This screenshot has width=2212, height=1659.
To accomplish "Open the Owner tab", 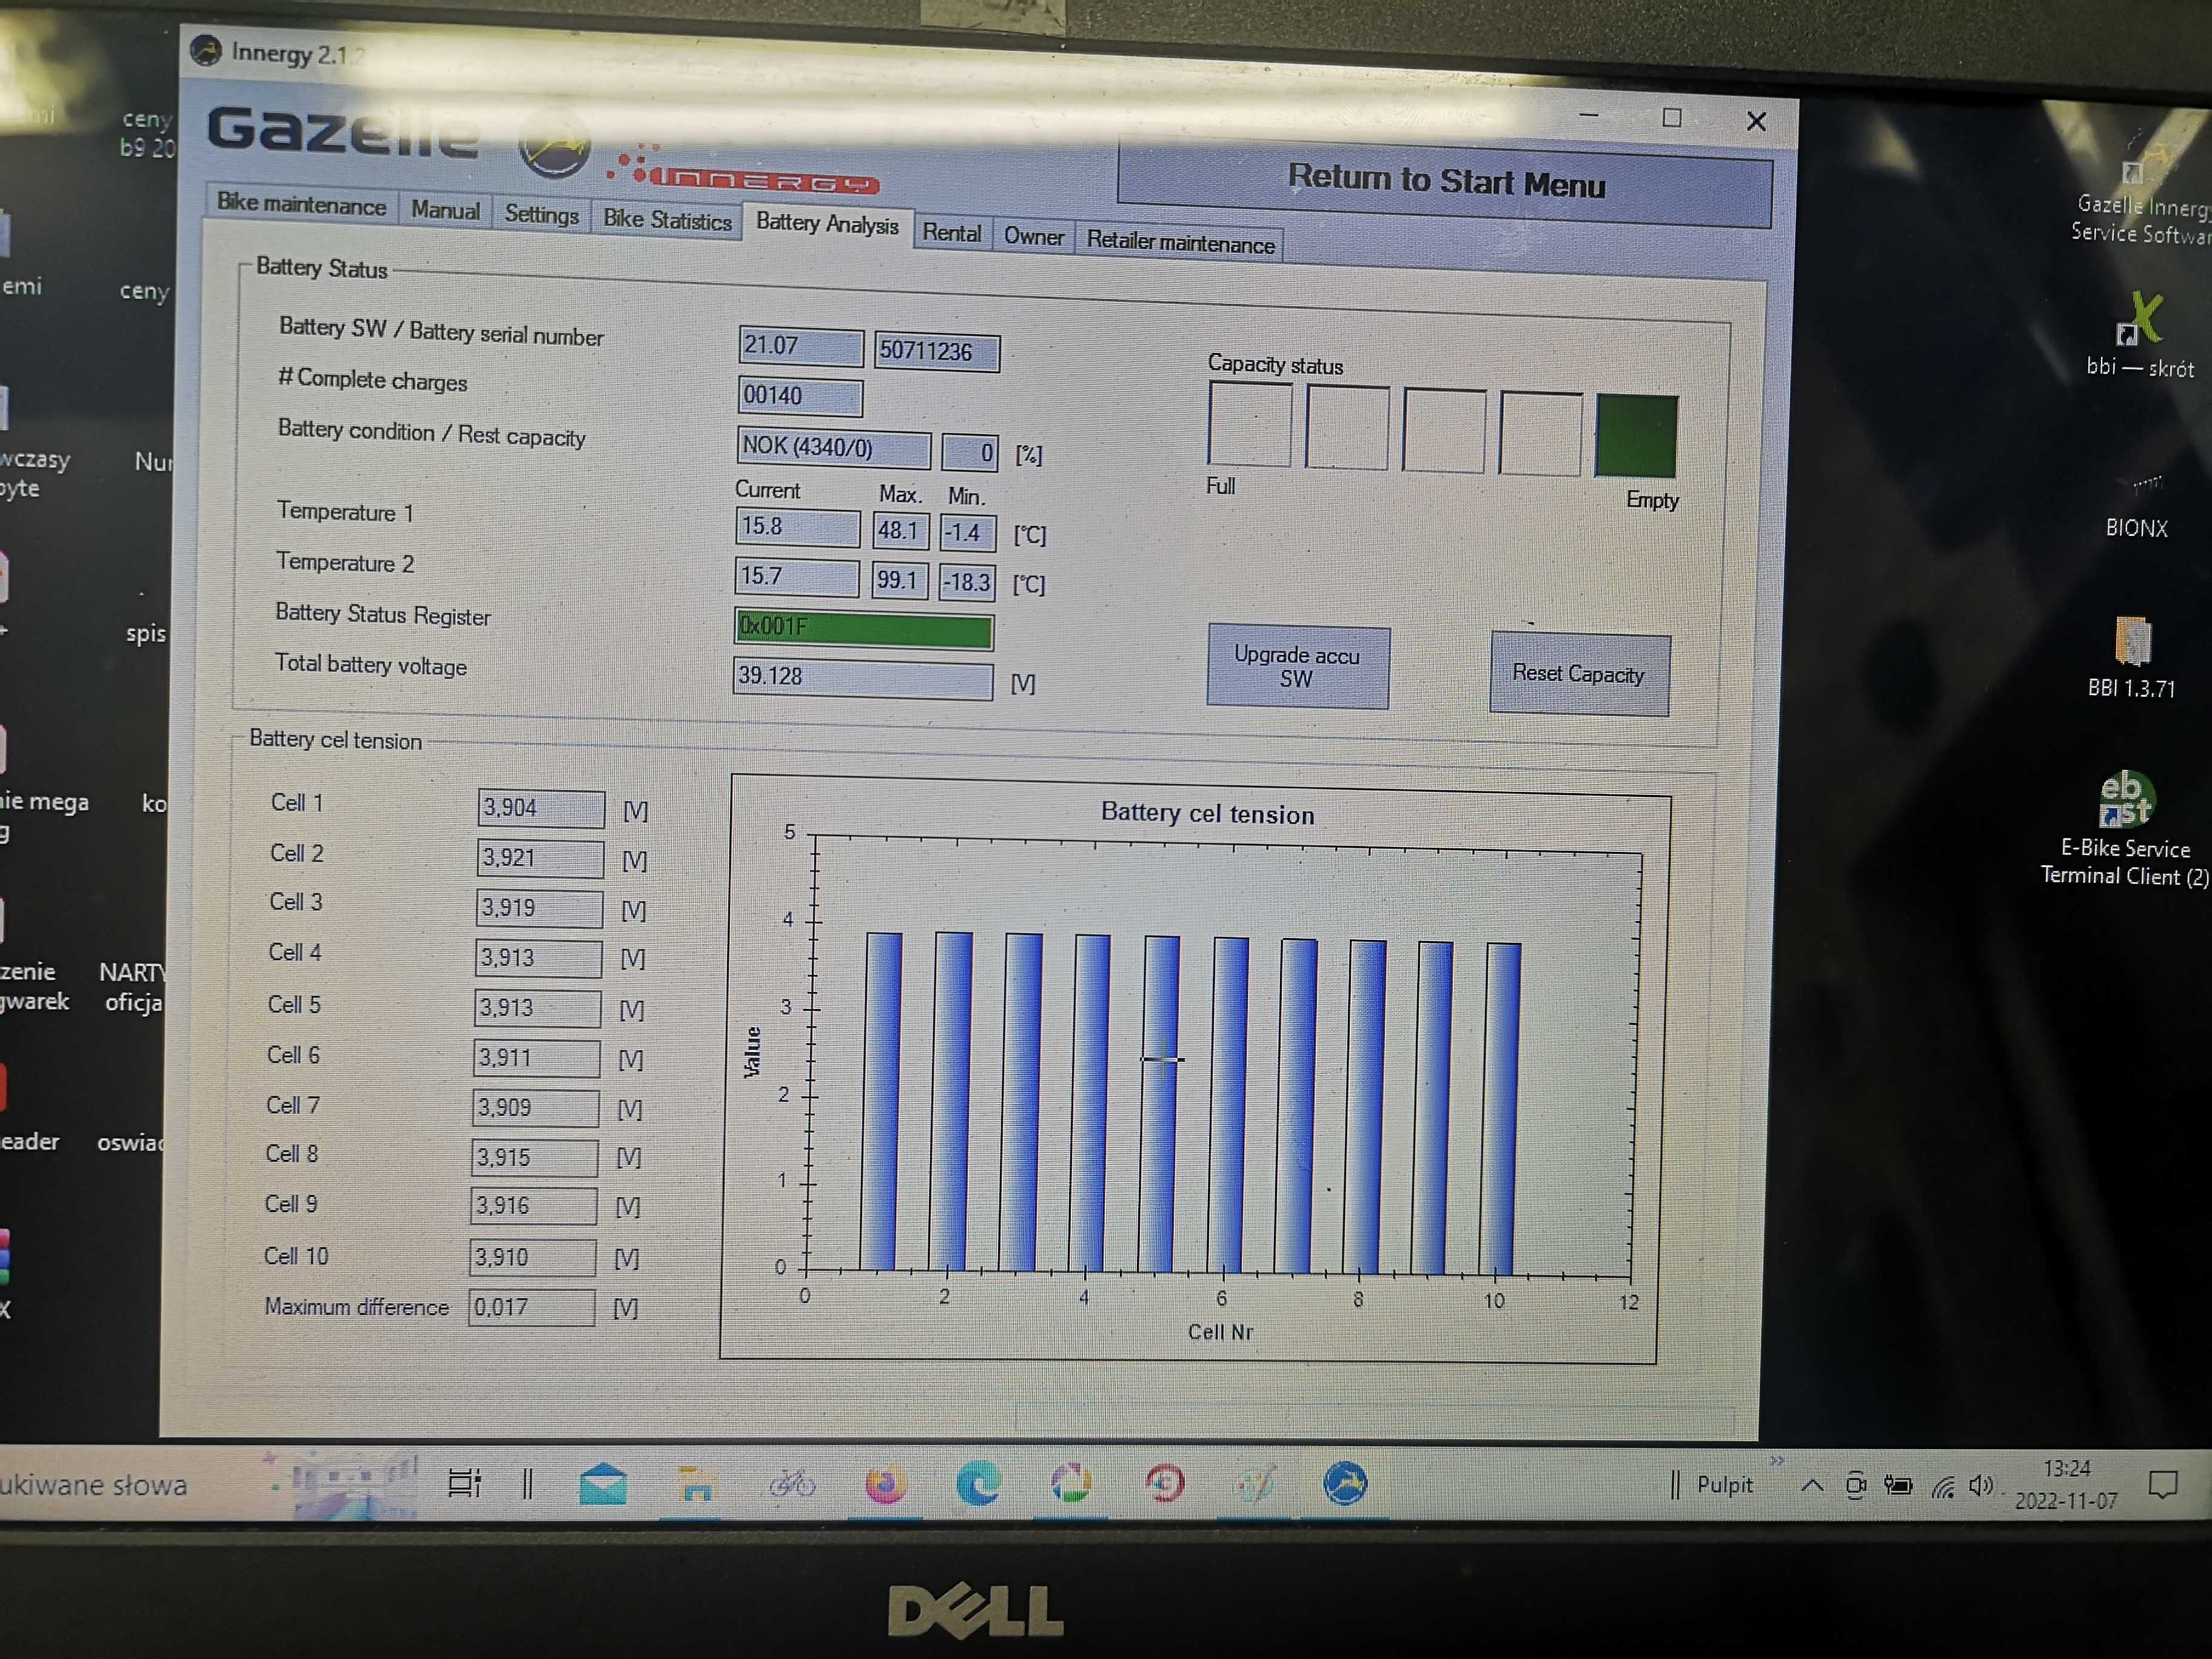I will point(1034,237).
